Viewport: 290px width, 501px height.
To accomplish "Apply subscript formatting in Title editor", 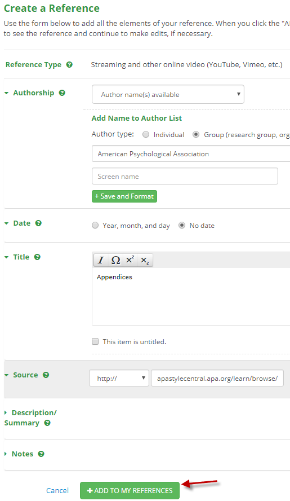I will 145,260.
